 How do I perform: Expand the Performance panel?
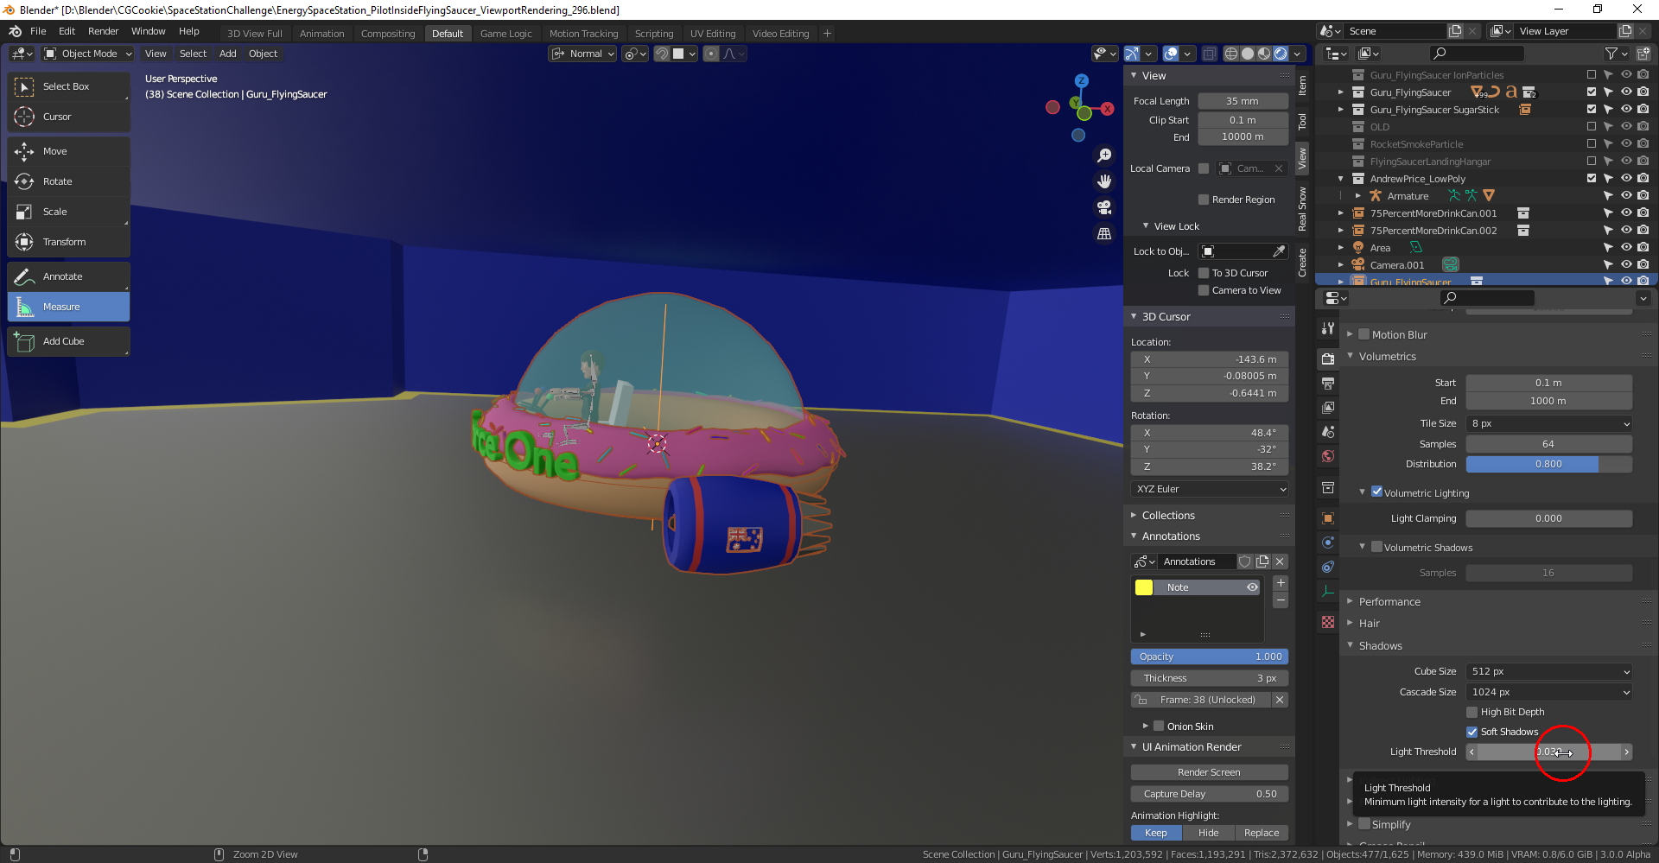1389,602
